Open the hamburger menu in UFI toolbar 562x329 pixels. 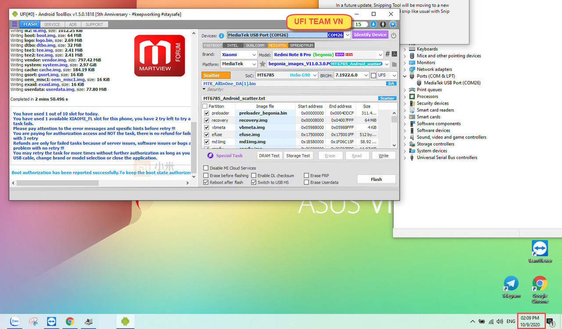coord(14,24)
